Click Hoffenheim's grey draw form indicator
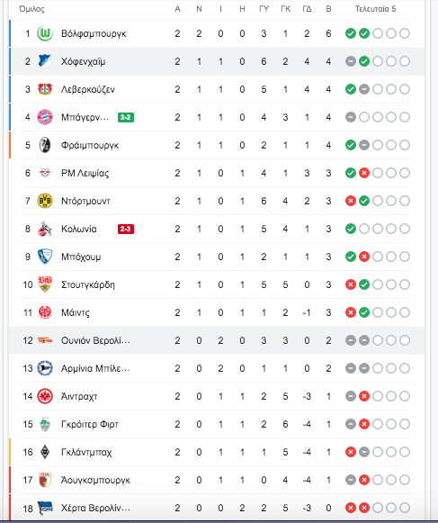 (351, 61)
